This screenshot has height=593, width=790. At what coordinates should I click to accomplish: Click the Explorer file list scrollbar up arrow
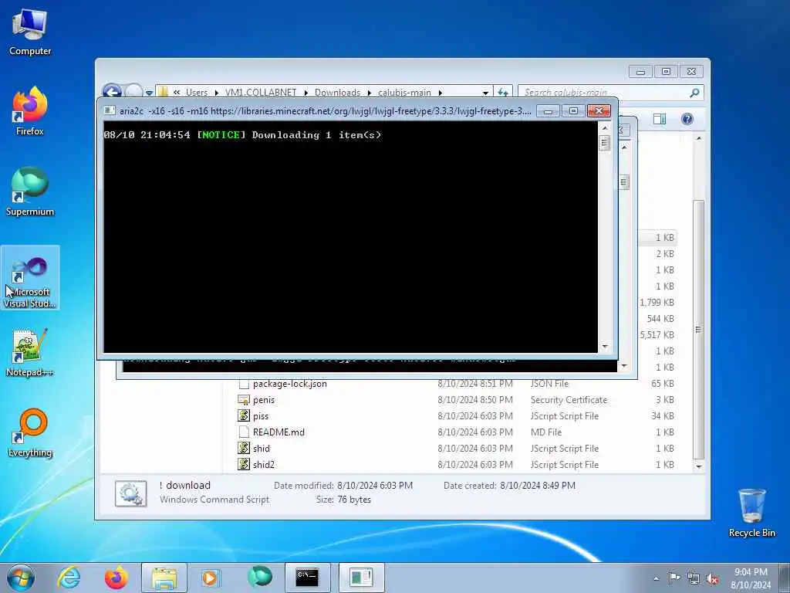(698, 138)
